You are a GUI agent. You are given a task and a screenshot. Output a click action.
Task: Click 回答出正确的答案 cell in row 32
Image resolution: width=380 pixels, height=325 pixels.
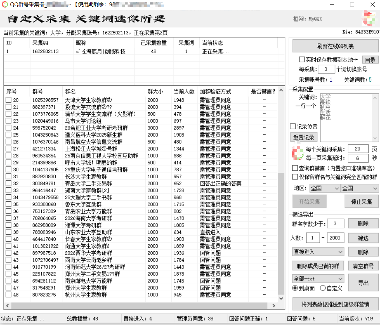[x=220, y=184]
